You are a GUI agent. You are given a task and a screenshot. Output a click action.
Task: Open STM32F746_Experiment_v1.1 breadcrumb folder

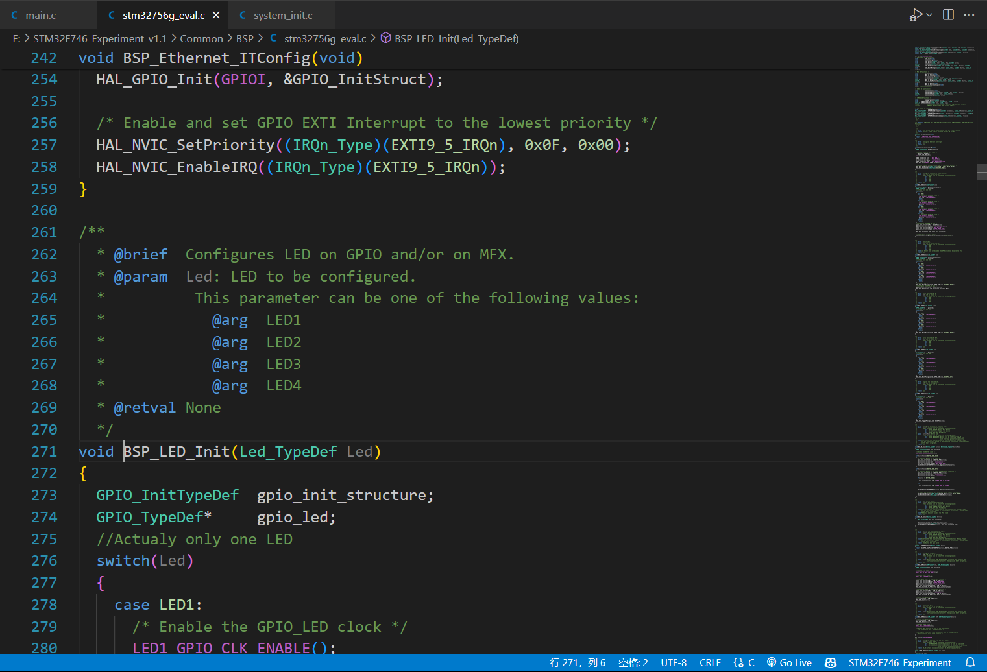tap(100, 39)
